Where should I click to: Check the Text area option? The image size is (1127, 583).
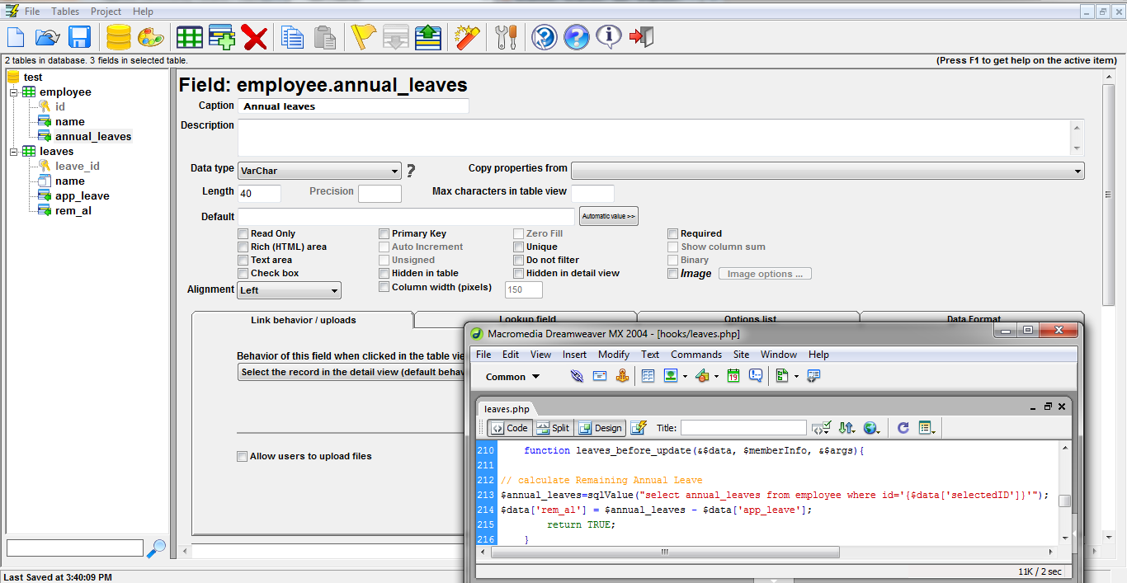(x=243, y=260)
